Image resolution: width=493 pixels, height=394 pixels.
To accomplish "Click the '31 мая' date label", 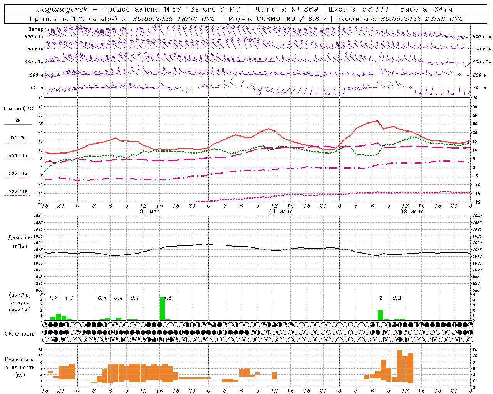I will (149, 212).
